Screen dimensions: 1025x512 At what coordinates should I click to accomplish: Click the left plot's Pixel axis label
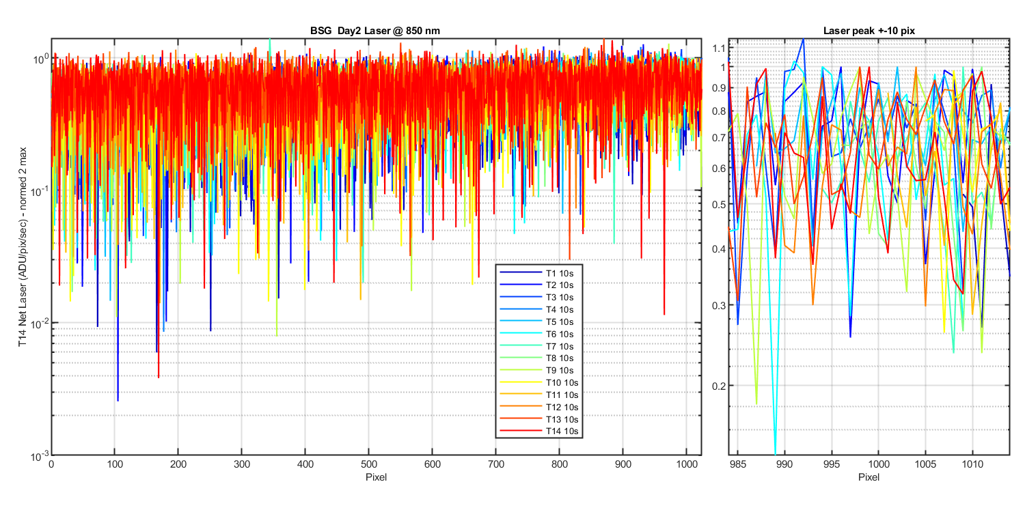[x=376, y=477]
